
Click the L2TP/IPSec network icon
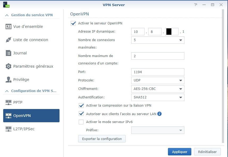tap(9, 129)
